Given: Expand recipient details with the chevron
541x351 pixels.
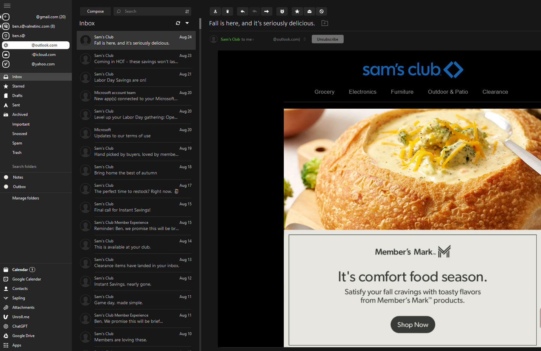Looking at the screenshot, I should click(x=305, y=39).
